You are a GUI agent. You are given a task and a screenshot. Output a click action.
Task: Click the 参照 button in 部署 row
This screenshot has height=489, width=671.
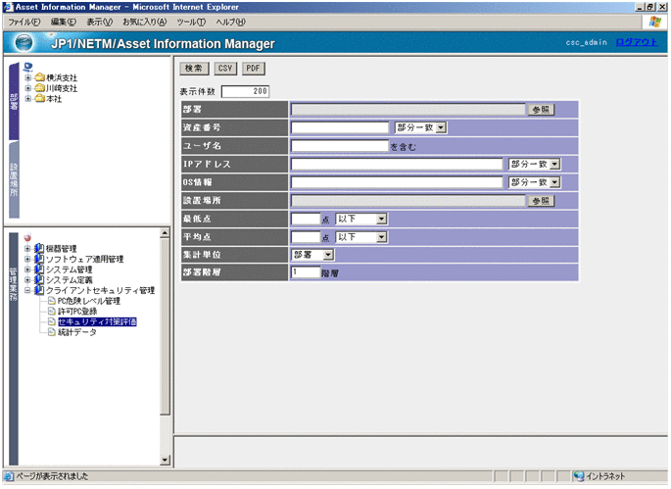[540, 110]
